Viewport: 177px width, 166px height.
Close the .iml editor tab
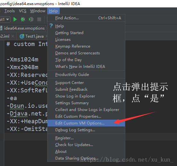13,36
